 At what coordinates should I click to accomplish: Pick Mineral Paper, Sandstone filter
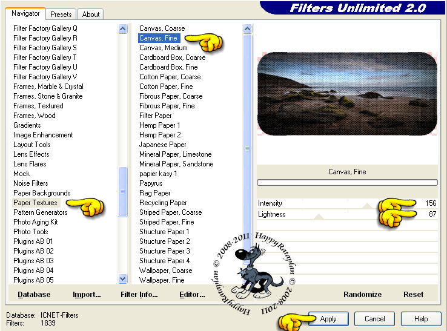coord(176,164)
